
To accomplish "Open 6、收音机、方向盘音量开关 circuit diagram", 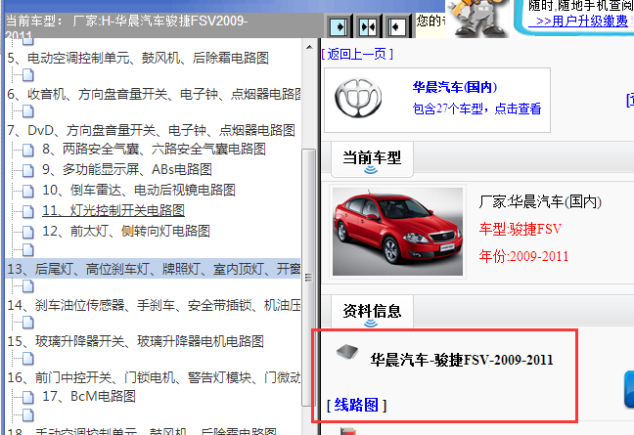I will (x=154, y=95).
